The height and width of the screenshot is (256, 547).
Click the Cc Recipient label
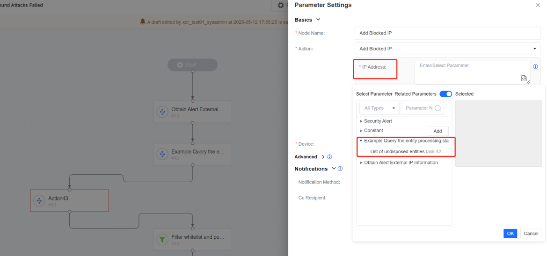coord(312,198)
